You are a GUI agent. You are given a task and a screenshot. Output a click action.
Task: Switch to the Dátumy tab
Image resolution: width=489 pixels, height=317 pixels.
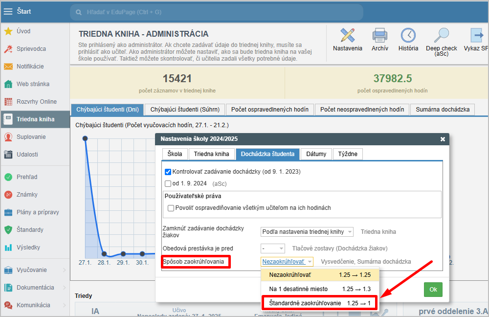316,154
